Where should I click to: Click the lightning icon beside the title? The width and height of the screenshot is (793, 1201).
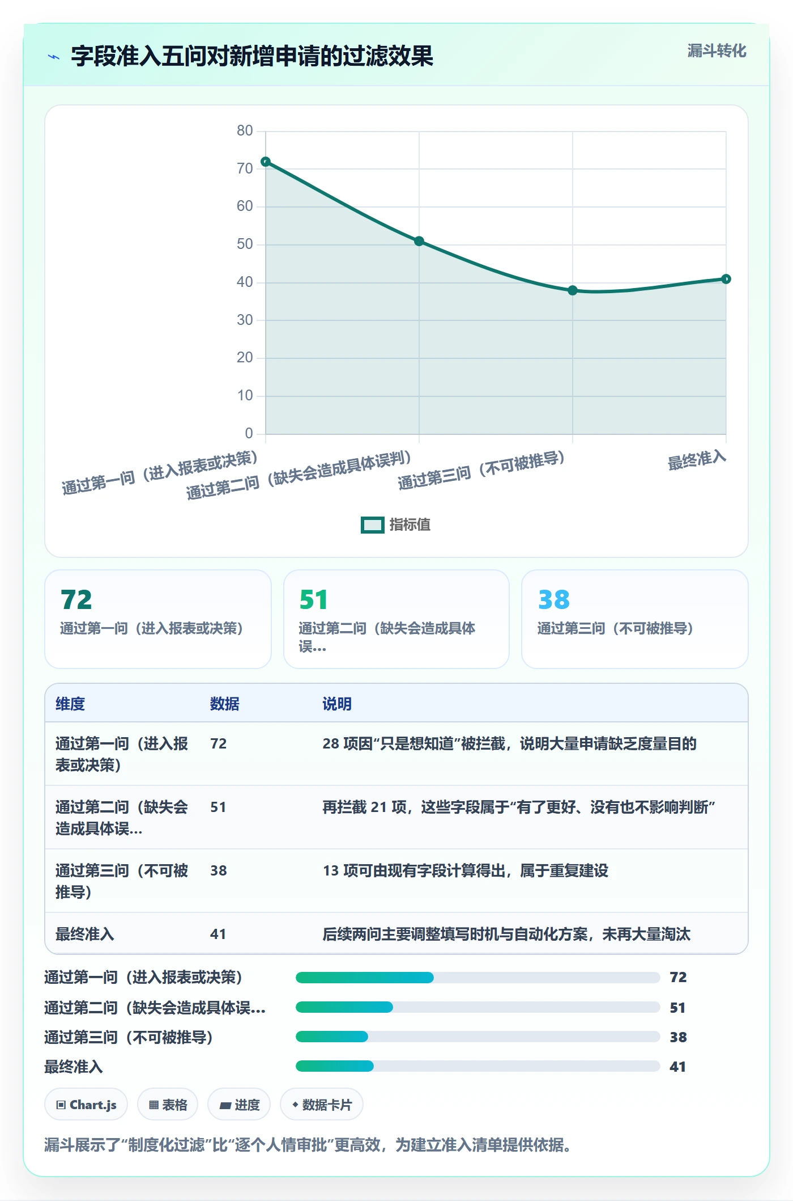(54, 57)
